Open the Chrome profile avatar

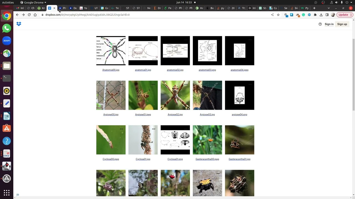(x=333, y=15)
